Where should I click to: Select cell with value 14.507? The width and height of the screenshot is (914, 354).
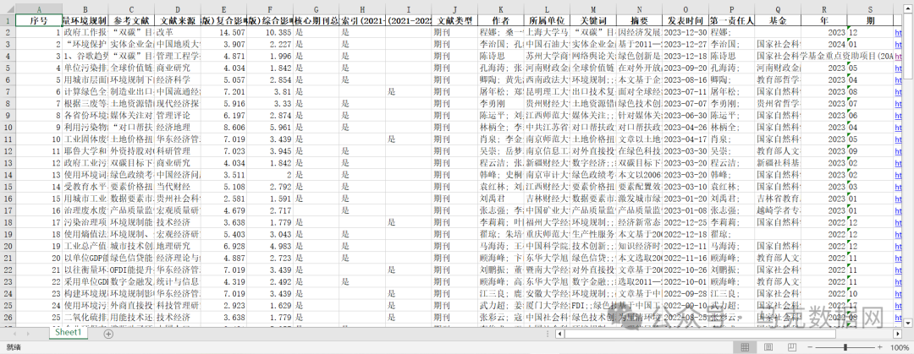point(224,32)
